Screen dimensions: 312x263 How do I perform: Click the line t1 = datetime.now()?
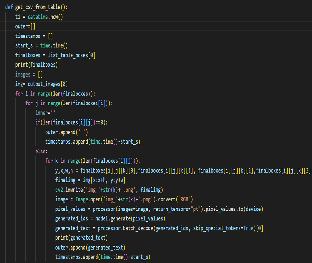(39, 17)
